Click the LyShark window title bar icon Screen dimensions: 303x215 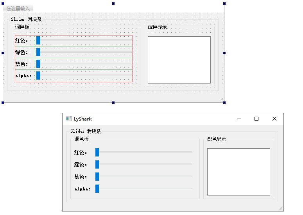(x=69, y=119)
